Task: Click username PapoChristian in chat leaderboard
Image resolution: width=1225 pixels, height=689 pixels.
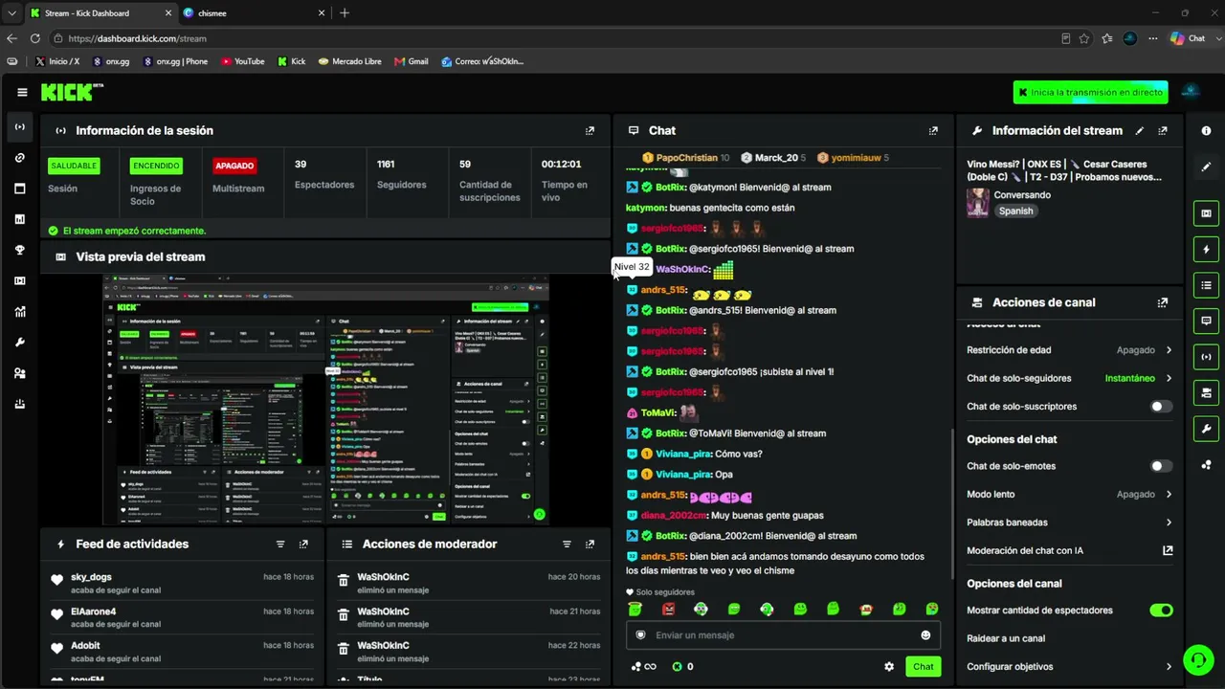Action: pyautogui.click(x=686, y=158)
